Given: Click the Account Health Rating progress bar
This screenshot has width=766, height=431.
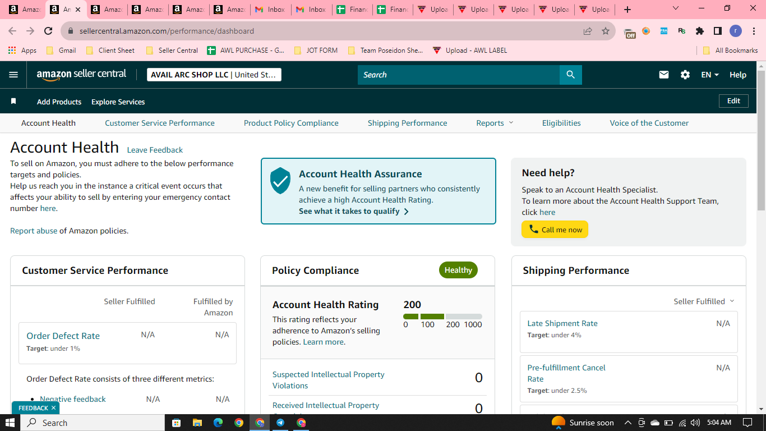Looking at the screenshot, I should [x=442, y=317].
